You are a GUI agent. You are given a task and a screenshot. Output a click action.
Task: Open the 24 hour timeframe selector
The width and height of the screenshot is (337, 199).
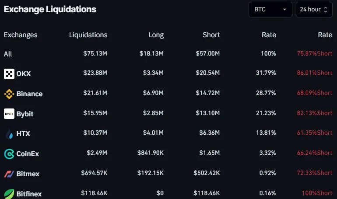point(313,9)
